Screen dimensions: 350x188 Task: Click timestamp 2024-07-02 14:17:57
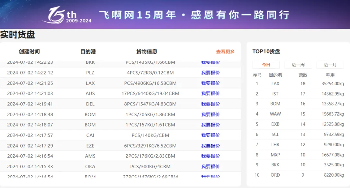(30, 135)
